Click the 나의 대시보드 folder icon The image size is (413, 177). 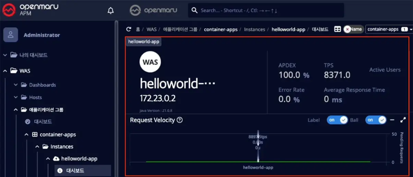pos(13,55)
